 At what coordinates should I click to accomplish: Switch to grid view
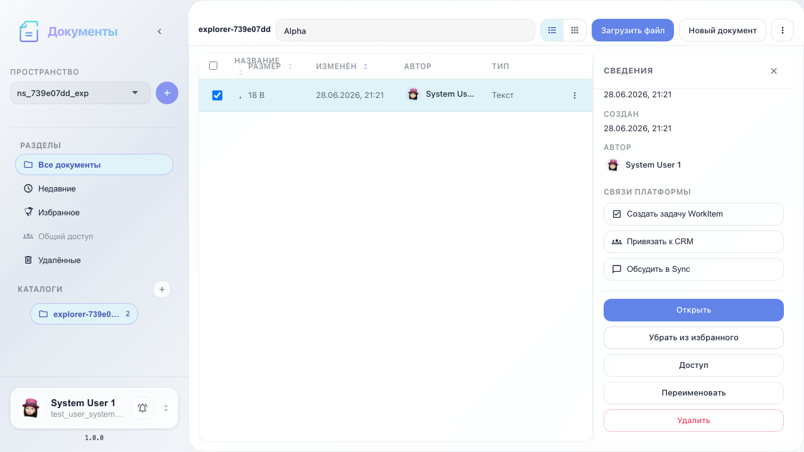coord(575,30)
